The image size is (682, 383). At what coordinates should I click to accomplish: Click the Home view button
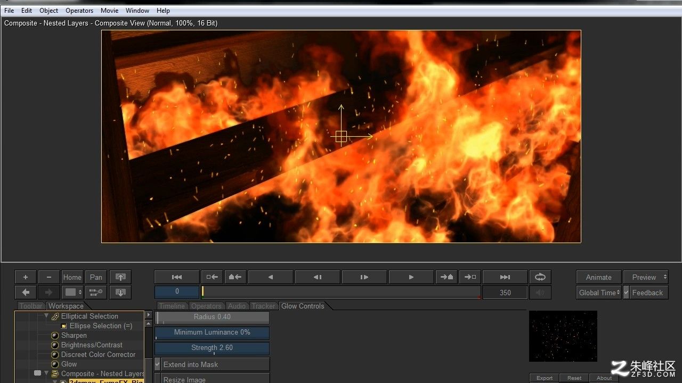click(72, 277)
